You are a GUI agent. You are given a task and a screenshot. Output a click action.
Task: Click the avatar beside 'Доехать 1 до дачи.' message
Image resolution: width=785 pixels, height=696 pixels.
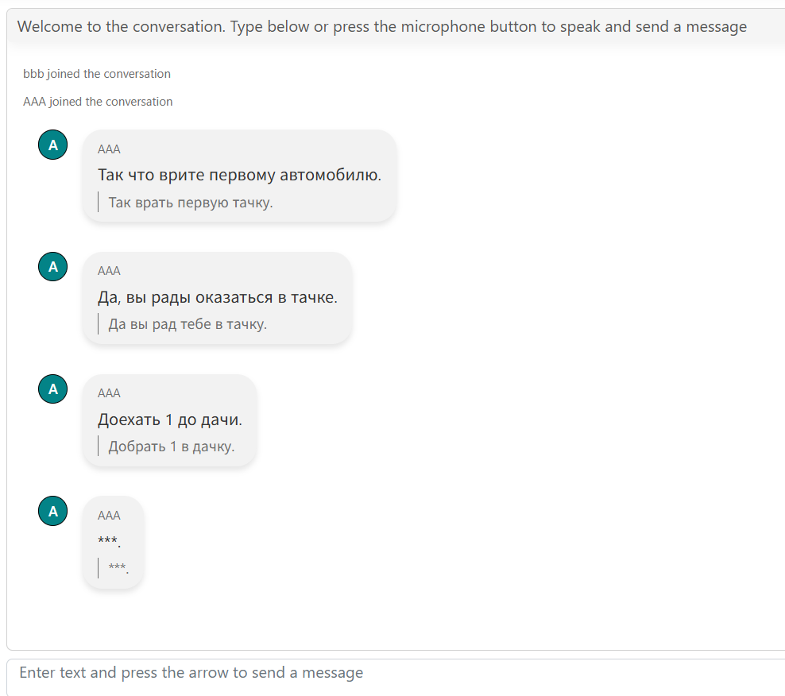coord(52,389)
